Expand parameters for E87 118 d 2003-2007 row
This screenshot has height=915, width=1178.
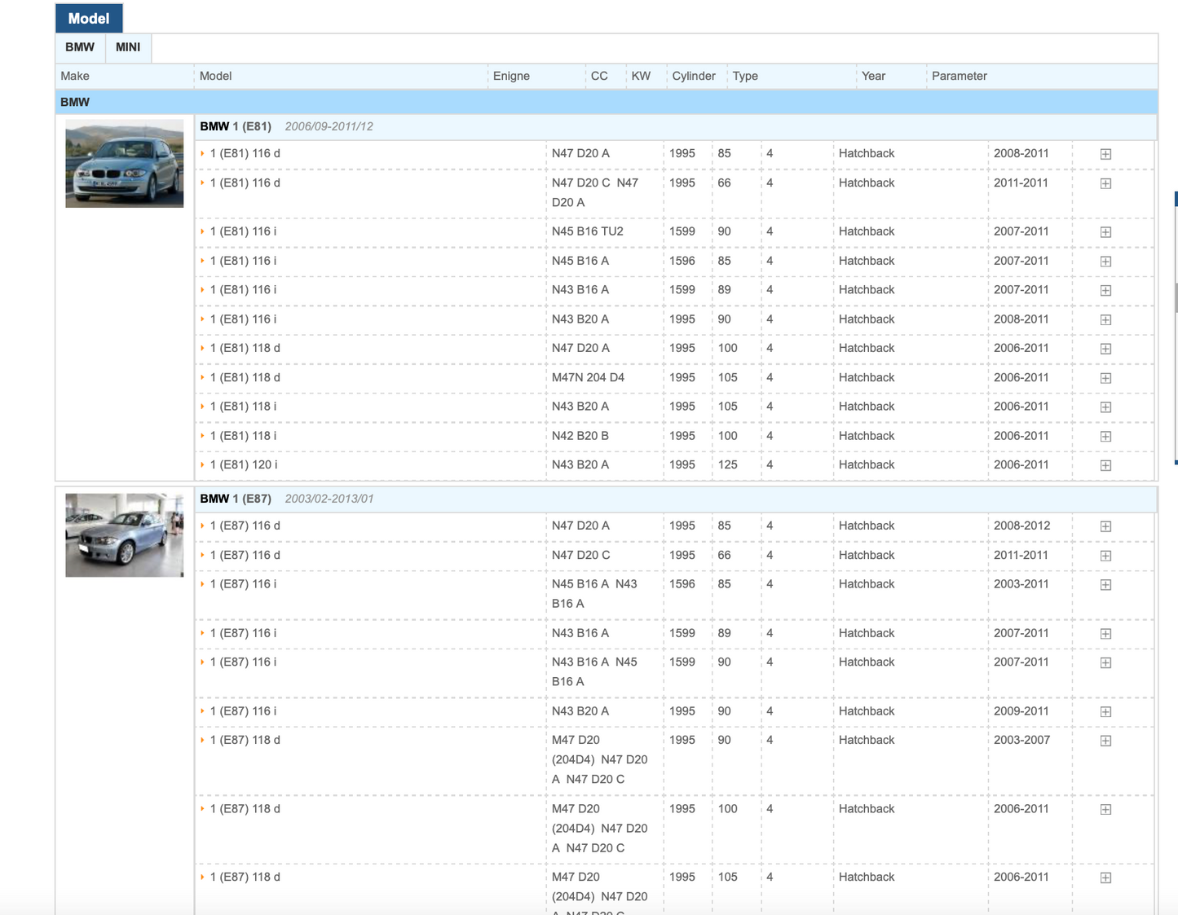pyautogui.click(x=1105, y=741)
